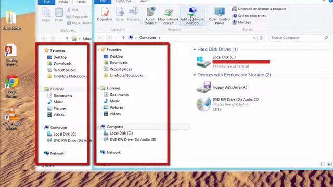This screenshot has height=187, width=333.
Task: Switch to Computer ribbon tab
Action: click(123, 1)
